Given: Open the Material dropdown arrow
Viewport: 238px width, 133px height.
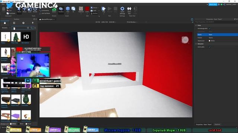Looking at the screenshot, I should [x=81, y=14].
